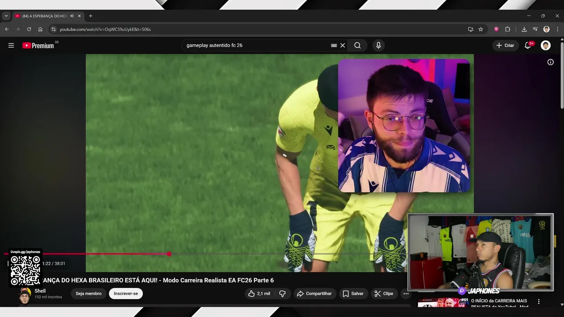Click Seja membro button
This screenshot has width=564, height=317.
(x=88, y=294)
